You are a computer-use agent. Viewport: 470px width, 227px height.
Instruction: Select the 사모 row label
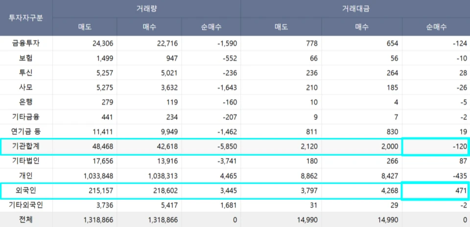(26, 87)
